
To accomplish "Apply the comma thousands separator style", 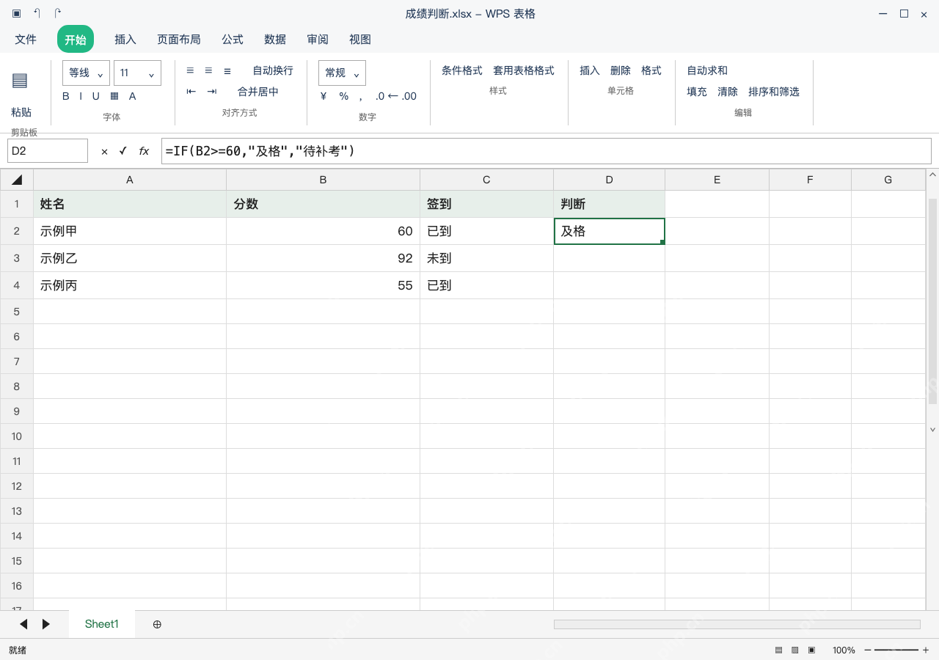I will coord(360,97).
